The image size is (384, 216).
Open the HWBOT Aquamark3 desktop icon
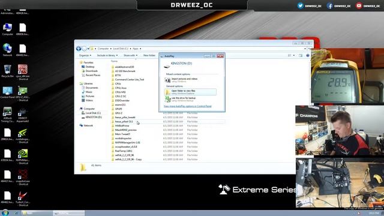23,115
